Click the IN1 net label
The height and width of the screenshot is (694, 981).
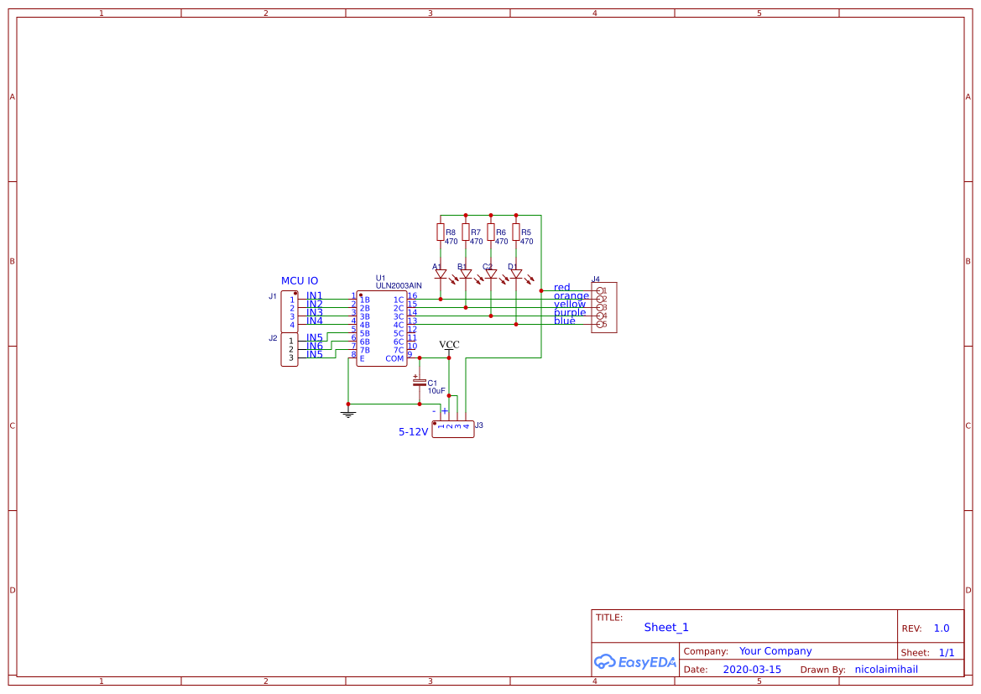(314, 295)
